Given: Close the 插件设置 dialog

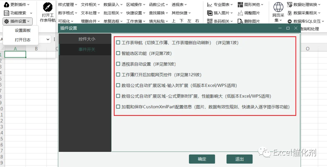Looking at the screenshot, I should click(296, 28).
